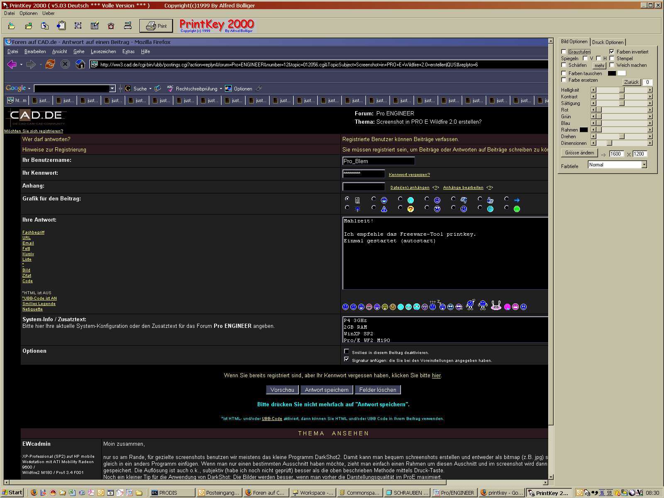Image resolution: width=664 pixels, height=498 pixels.
Task: Open the Google search field dropdown arrow
Action: click(112, 88)
